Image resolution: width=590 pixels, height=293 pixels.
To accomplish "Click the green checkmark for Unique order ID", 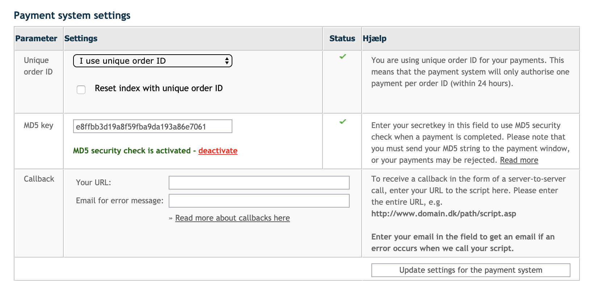I will point(343,56).
